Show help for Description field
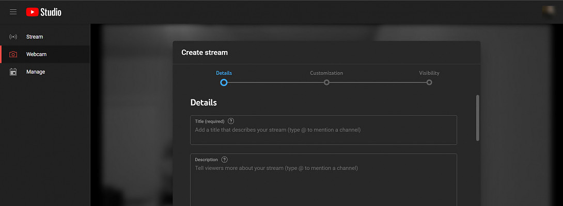The image size is (563, 206). [x=224, y=160]
